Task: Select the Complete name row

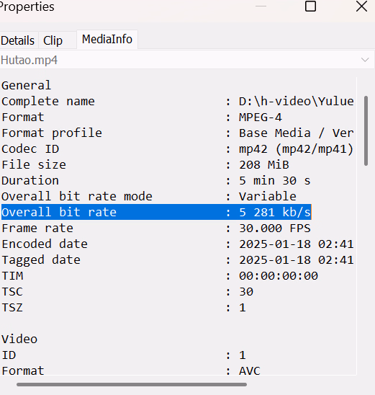Action: (178, 101)
